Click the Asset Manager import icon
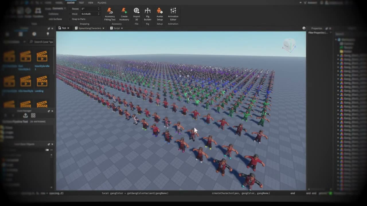This screenshot has width=367, height=206. pyautogui.click(x=25, y=115)
